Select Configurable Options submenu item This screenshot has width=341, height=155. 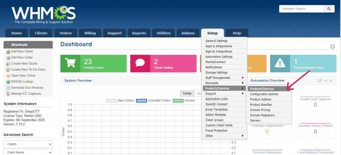pyautogui.click(x=269, y=94)
